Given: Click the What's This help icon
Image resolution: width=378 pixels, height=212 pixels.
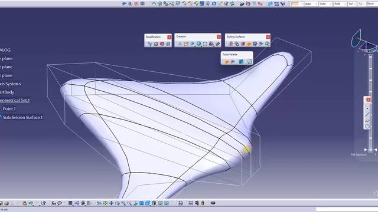Looking at the screenshot, I should (x=43, y=203).
